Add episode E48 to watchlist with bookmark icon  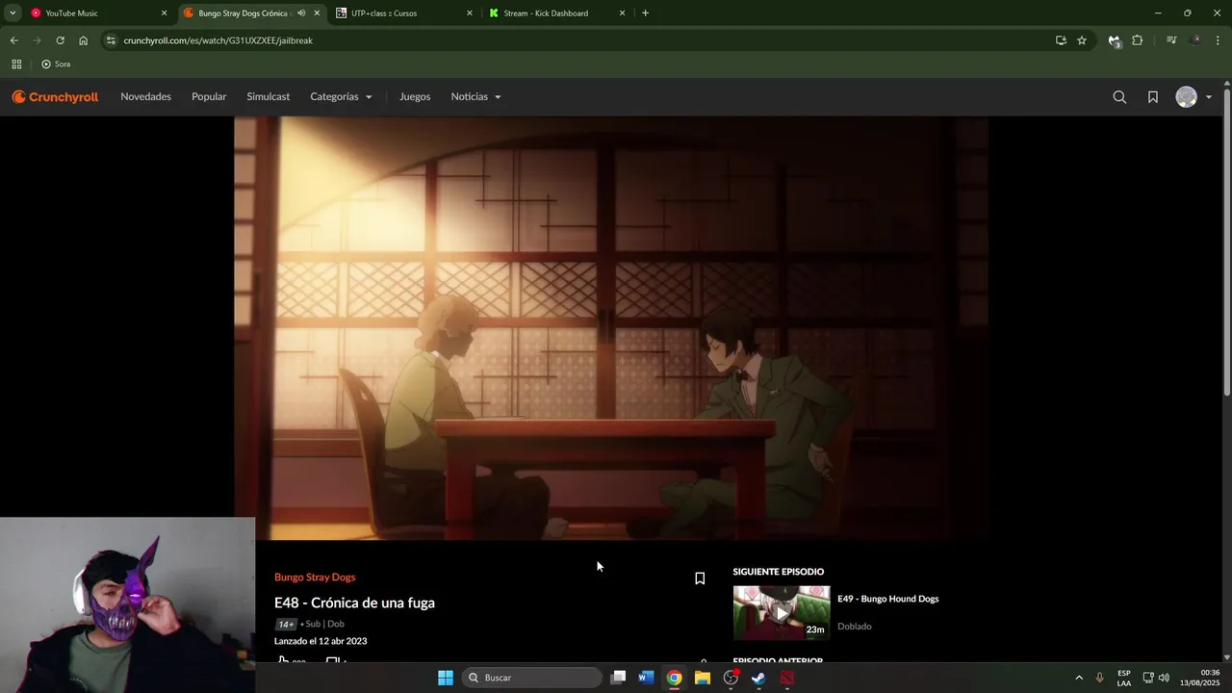(x=700, y=578)
